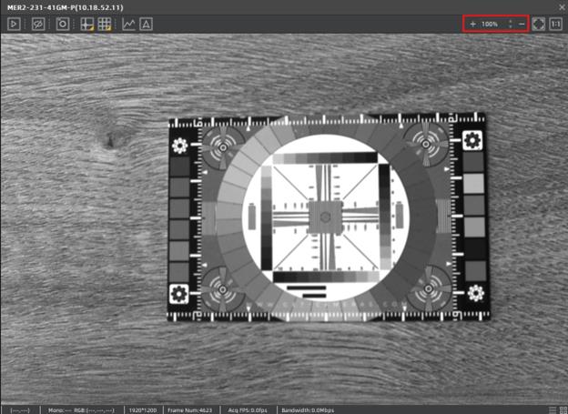Zoom in using the plus button
Image resolution: width=568 pixels, height=414 pixels.
pyautogui.click(x=472, y=23)
